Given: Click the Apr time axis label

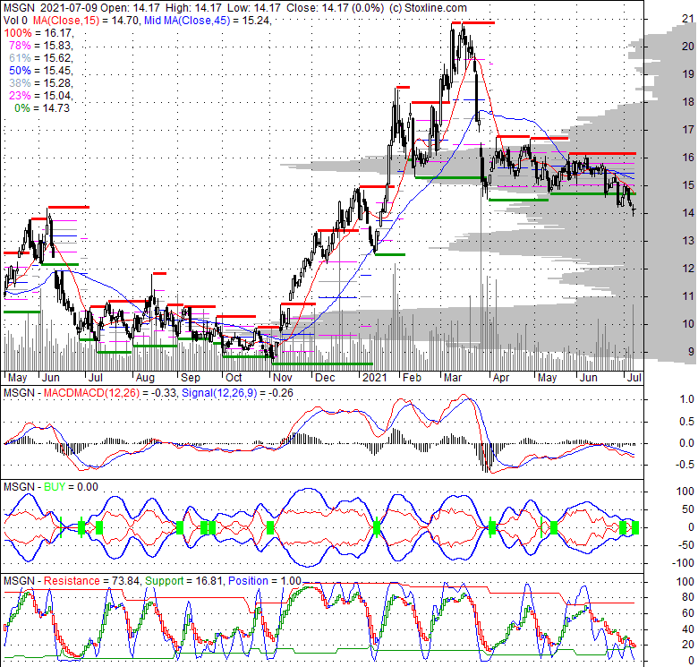Looking at the screenshot, I should click(501, 378).
